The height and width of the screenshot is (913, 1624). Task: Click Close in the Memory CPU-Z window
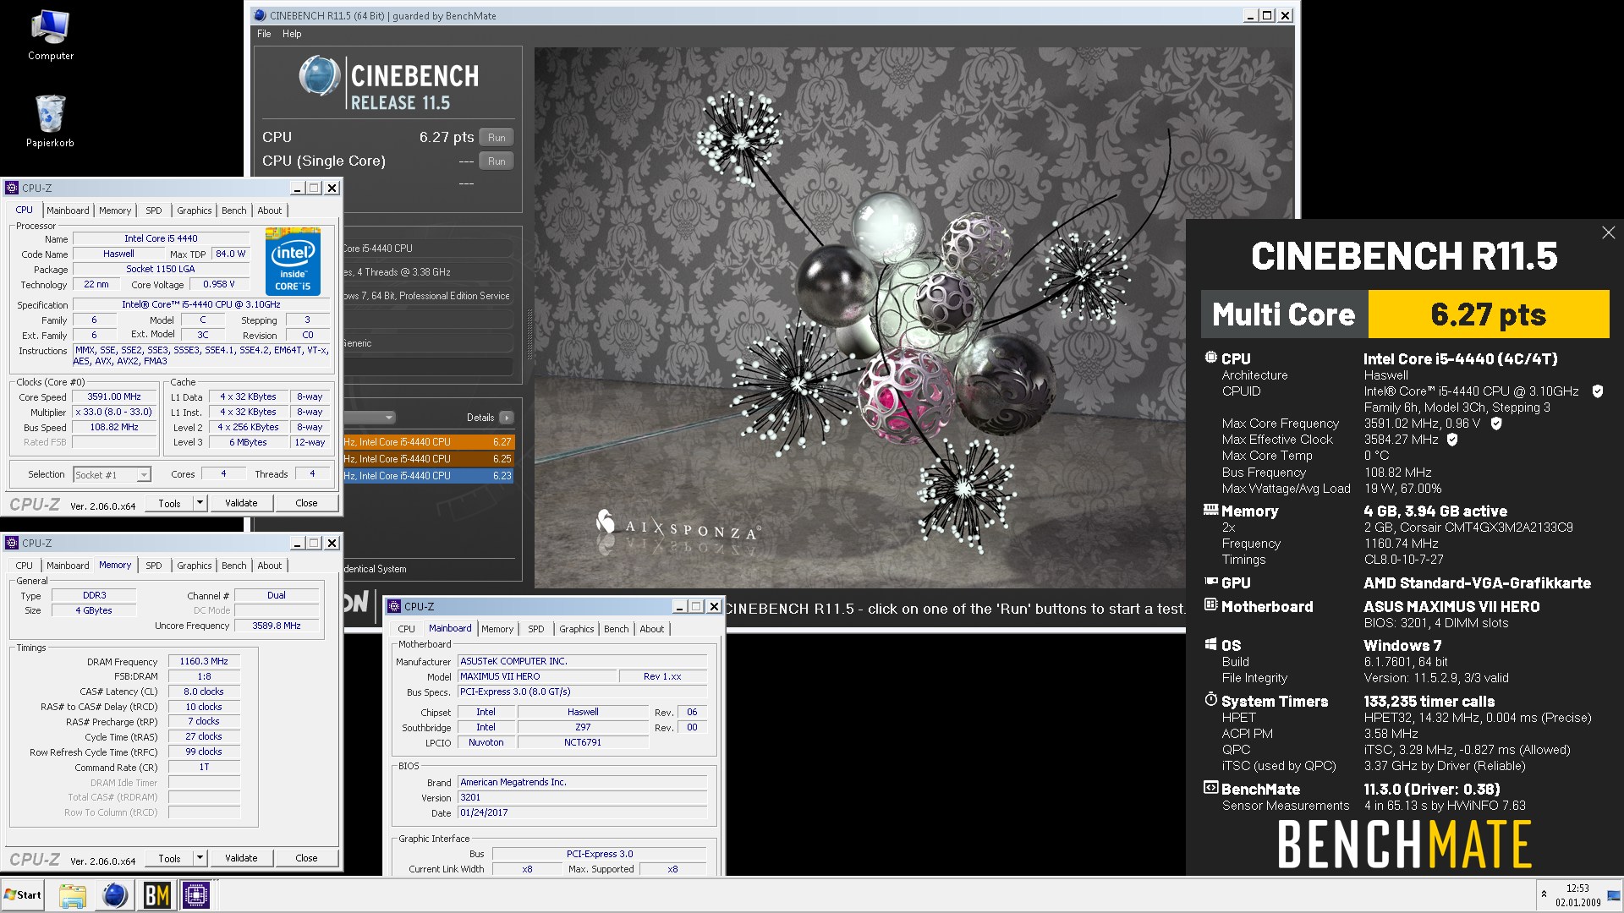306,858
